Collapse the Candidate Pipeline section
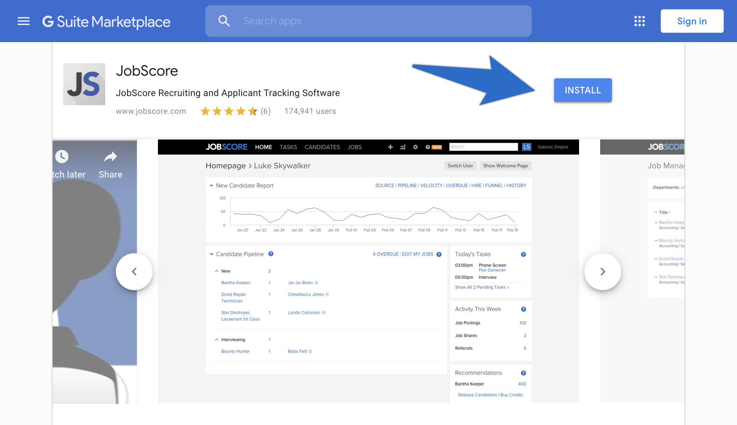 coord(212,254)
